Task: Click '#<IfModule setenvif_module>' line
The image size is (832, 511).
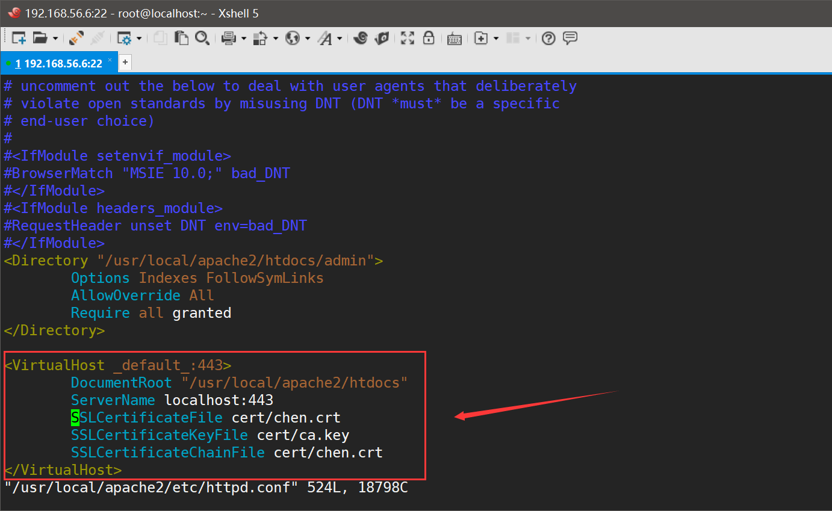Action: [x=117, y=155]
